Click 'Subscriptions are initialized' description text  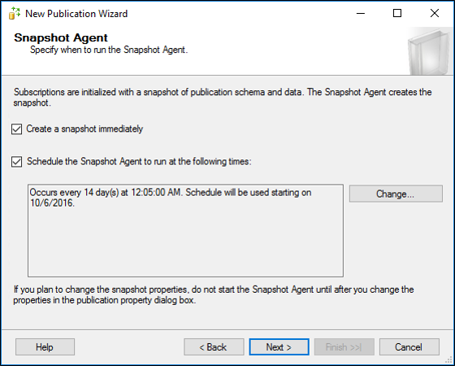223,98
